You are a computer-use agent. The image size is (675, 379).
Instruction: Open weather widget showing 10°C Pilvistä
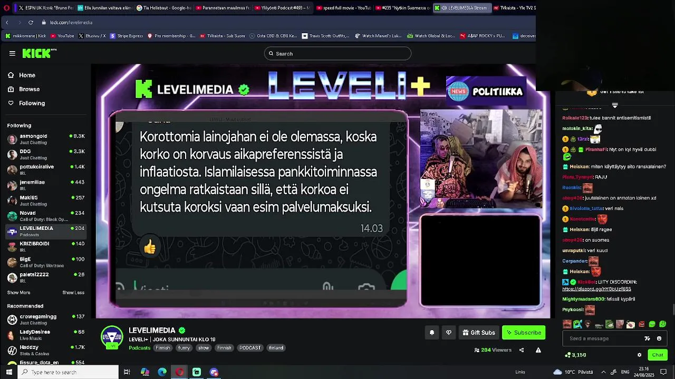(573, 372)
